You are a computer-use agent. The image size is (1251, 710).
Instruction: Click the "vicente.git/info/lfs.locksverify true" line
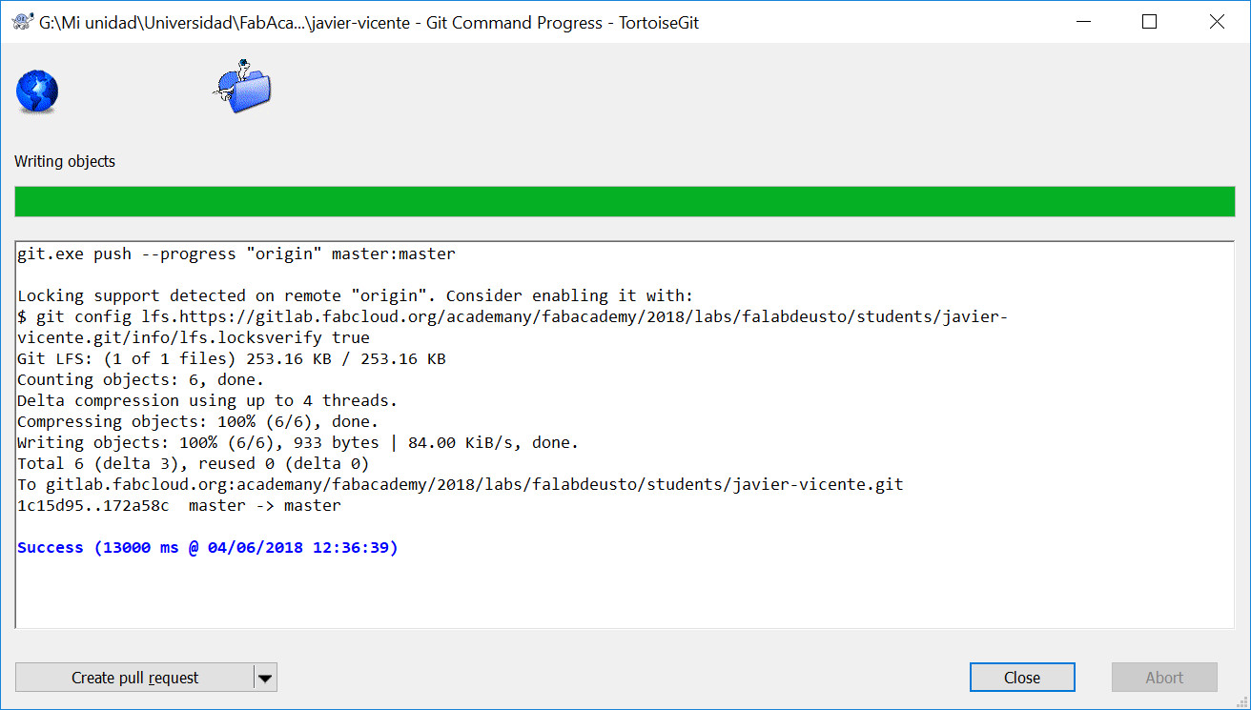pos(194,337)
